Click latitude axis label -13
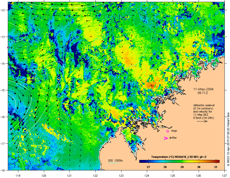Viewport: 230px width, 178px height. 3,37
